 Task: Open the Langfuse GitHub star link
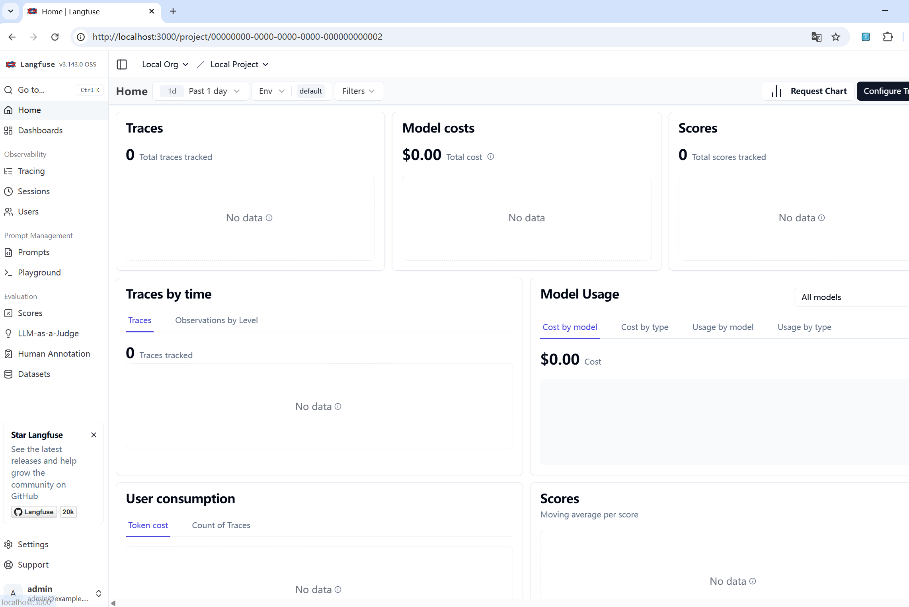34,512
